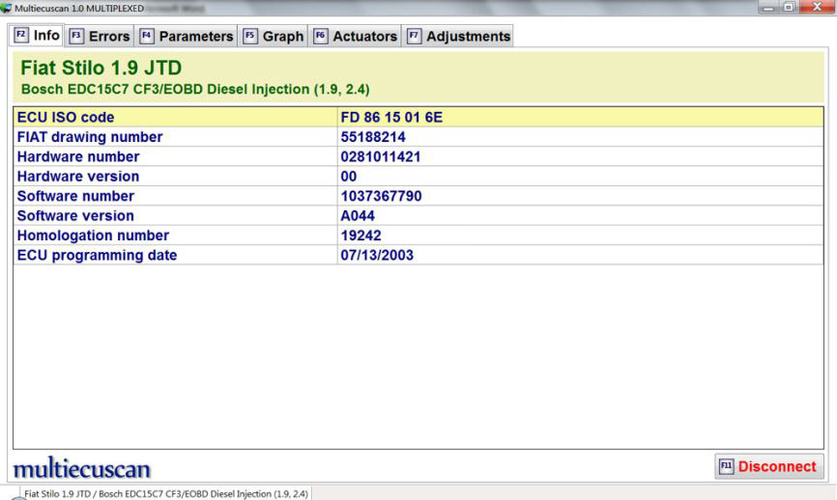Viewport: 837px width, 500px height.
Task: Click the F3 key icon beside Errors
Action: (76, 37)
